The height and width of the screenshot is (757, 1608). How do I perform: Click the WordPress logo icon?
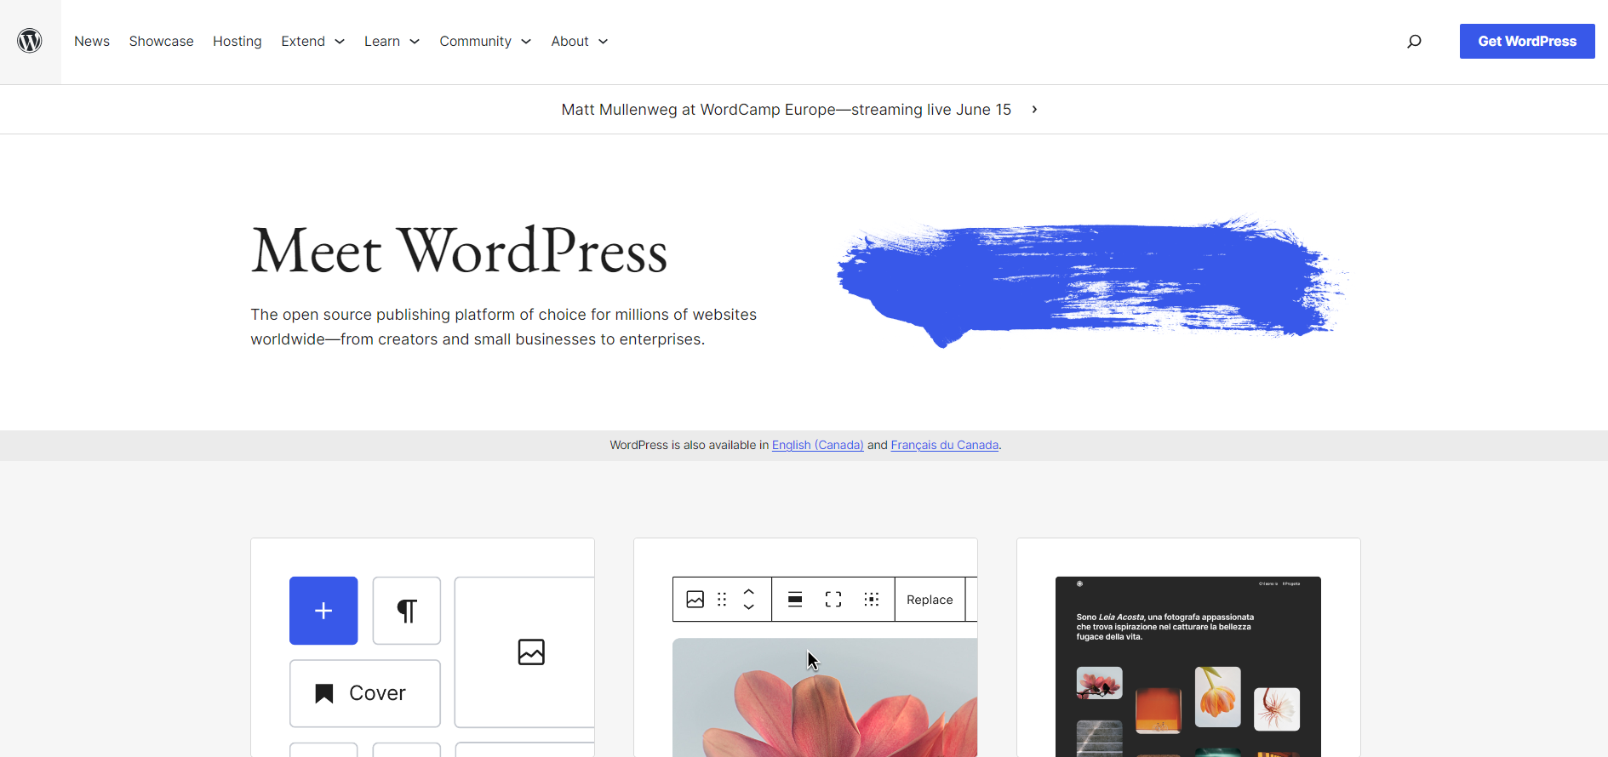pyautogui.click(x=30, y=41)
